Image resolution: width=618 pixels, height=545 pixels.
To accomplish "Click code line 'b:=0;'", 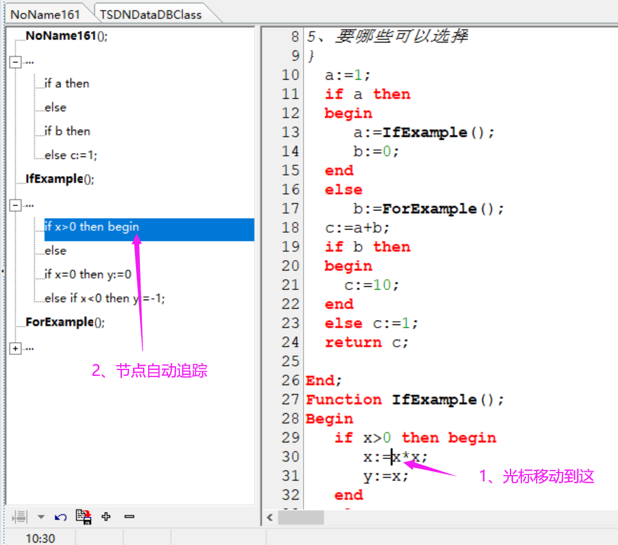I will tap(376, 151).
